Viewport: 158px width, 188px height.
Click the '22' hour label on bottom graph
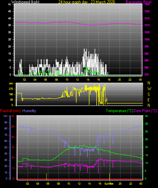click(x=131, y=184)
